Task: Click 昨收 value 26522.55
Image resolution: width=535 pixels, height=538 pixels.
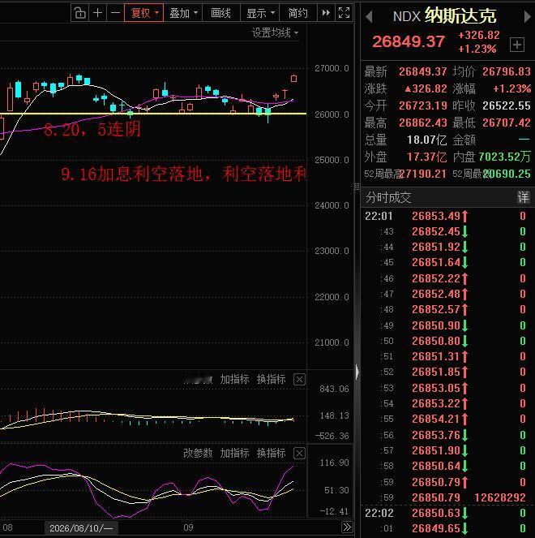Action: pos(506,105)
